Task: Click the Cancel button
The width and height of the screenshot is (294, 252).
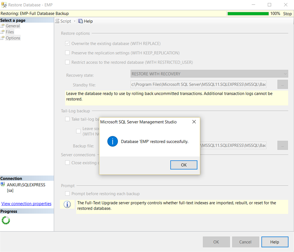Action: pos(245,242)
